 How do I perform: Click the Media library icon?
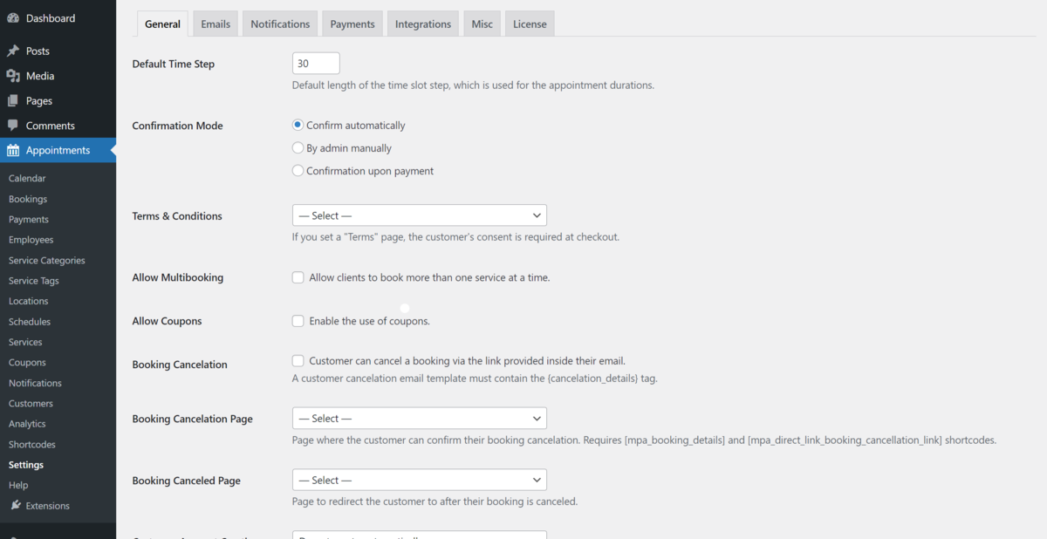point(13,76)
